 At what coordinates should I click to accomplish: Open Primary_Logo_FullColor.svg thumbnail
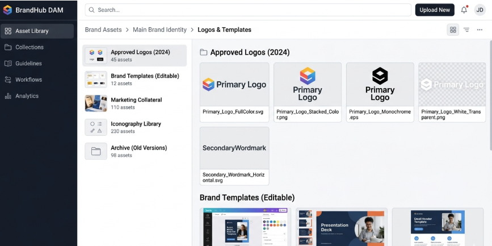[234, 85]
